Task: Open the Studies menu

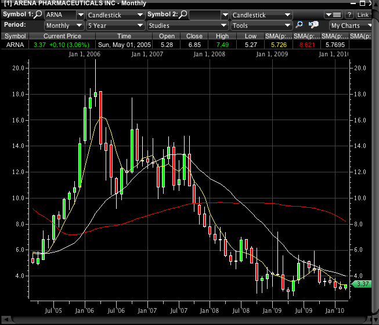Action: tap(187, 26)
